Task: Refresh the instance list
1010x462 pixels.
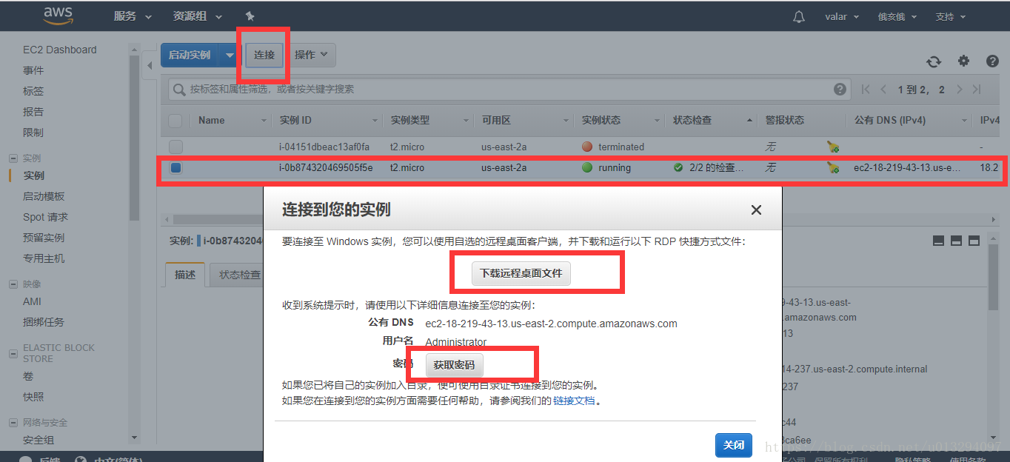Action: point(934,61)
